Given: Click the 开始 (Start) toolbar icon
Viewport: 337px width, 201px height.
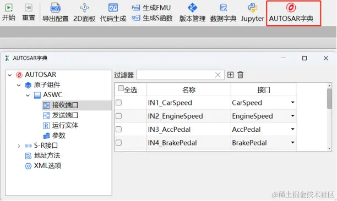Looking at the screenshot, I should point(9,12).
